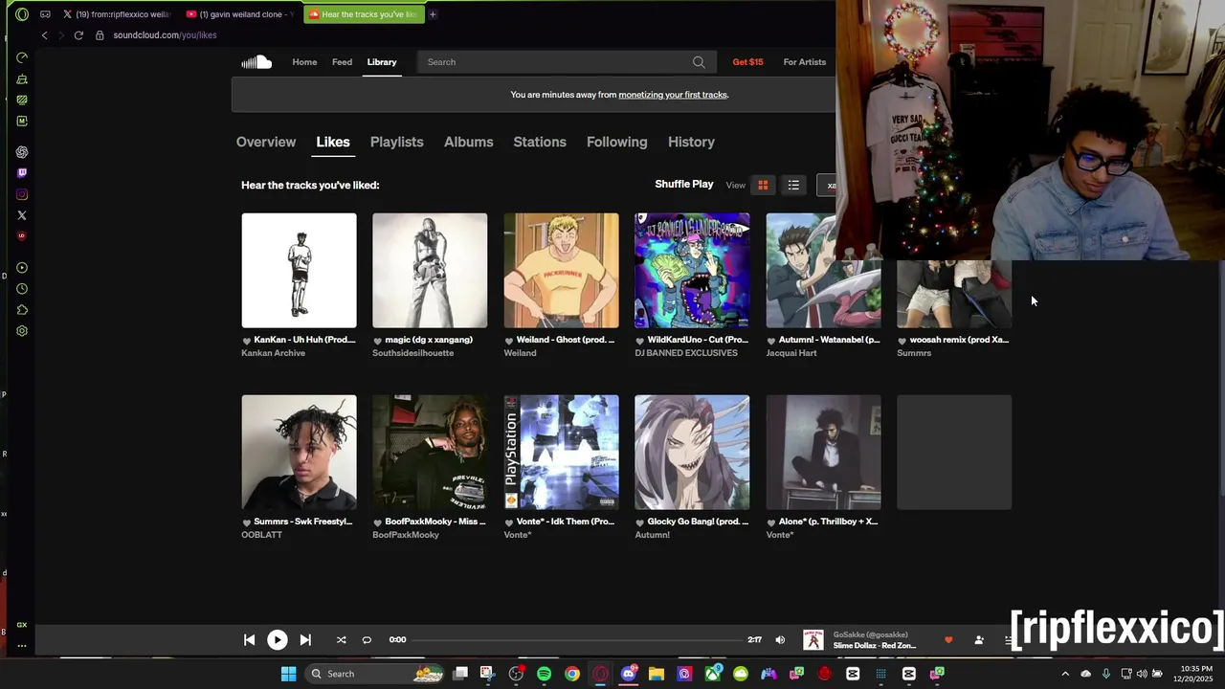
Task: Unlike Weiland - Ghost track
Action: click(509, 341)
